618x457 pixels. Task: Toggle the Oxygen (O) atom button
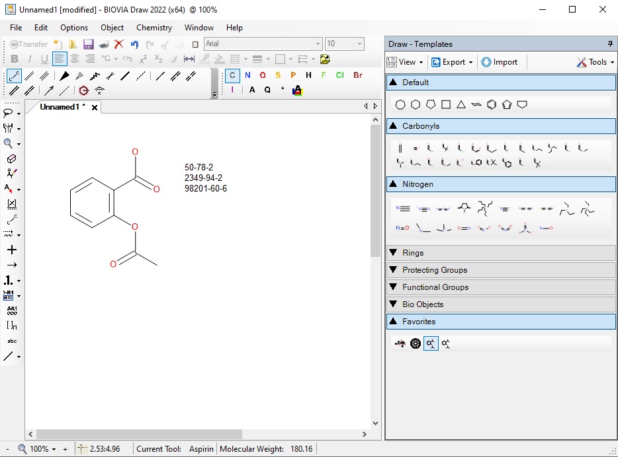[x=263, y=75]
